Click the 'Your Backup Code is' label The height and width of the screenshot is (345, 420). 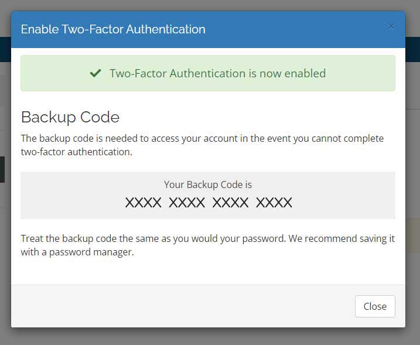208,185
